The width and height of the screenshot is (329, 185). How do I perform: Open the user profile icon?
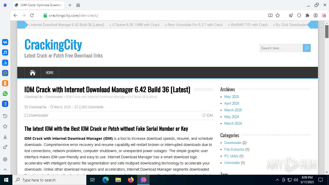point(316,15)
